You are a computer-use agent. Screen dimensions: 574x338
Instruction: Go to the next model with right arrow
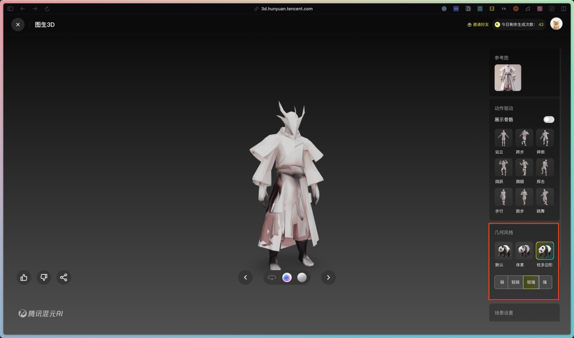[328, 277]
